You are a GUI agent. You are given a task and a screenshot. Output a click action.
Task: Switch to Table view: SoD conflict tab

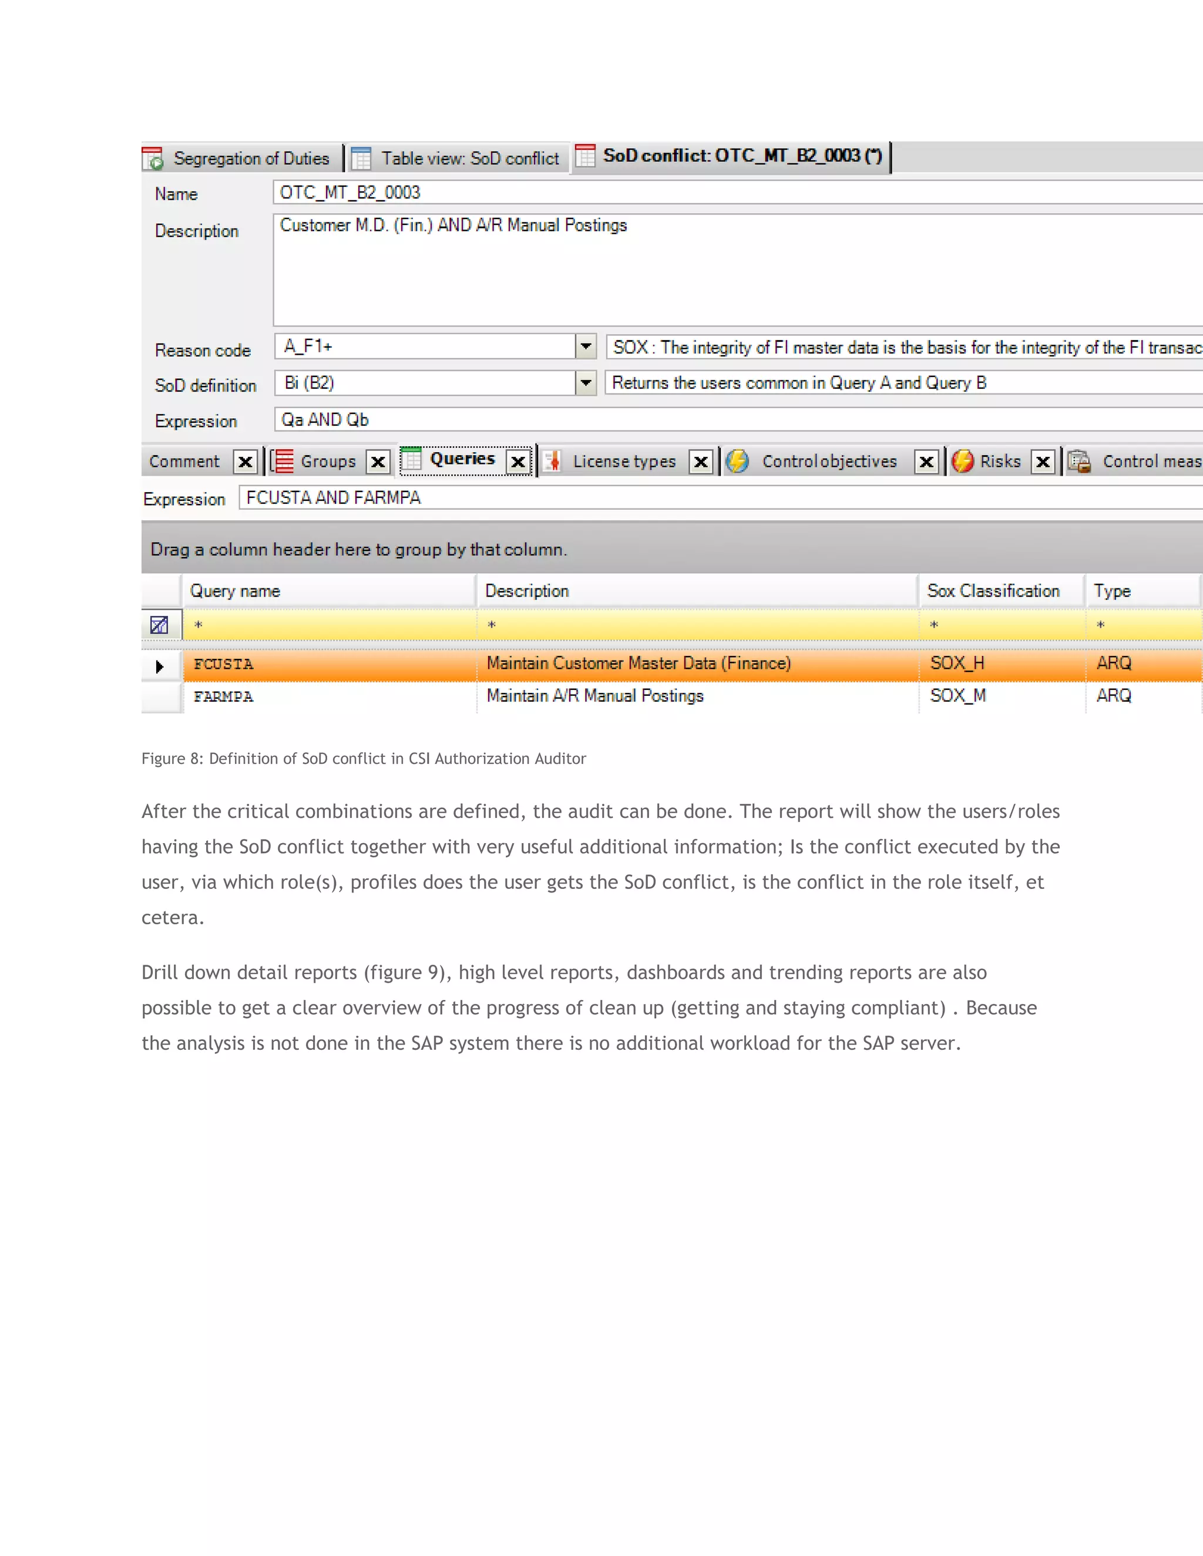tap(460, 158)
